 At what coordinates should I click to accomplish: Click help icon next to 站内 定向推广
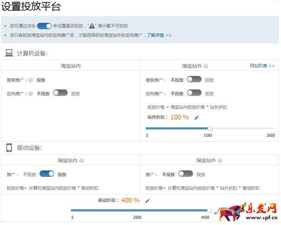[31, 94]
